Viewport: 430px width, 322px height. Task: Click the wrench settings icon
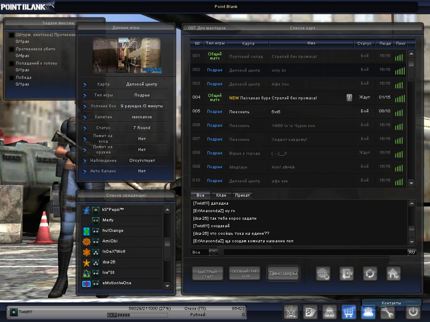388,312
